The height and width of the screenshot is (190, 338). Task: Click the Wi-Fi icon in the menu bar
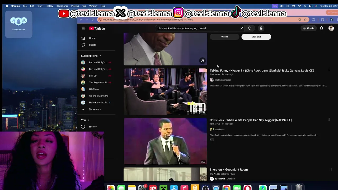299,6
